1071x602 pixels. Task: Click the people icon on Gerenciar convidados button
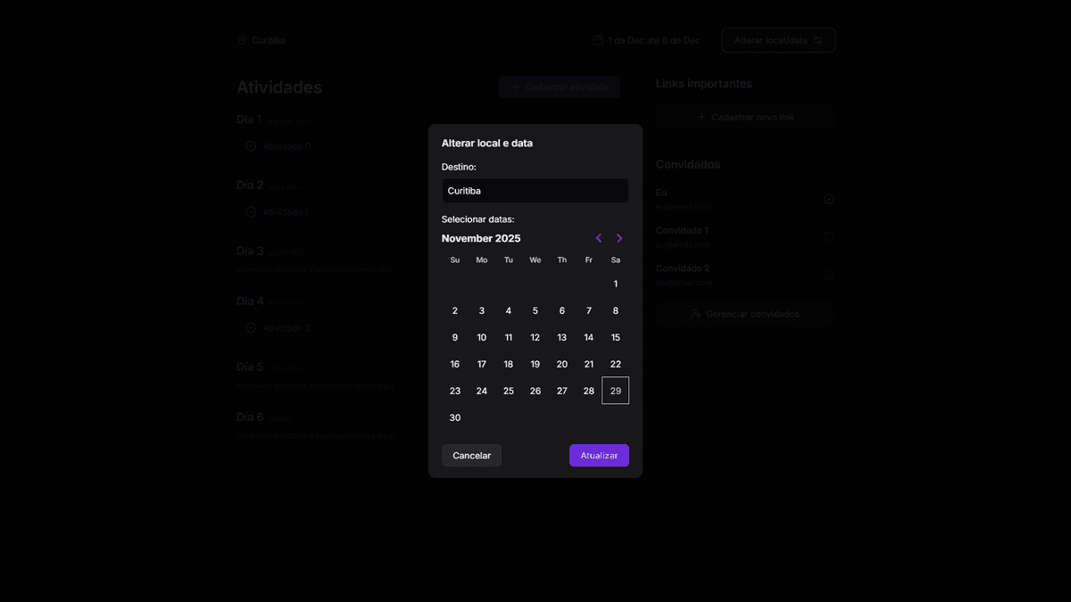[x=694, y=314]
